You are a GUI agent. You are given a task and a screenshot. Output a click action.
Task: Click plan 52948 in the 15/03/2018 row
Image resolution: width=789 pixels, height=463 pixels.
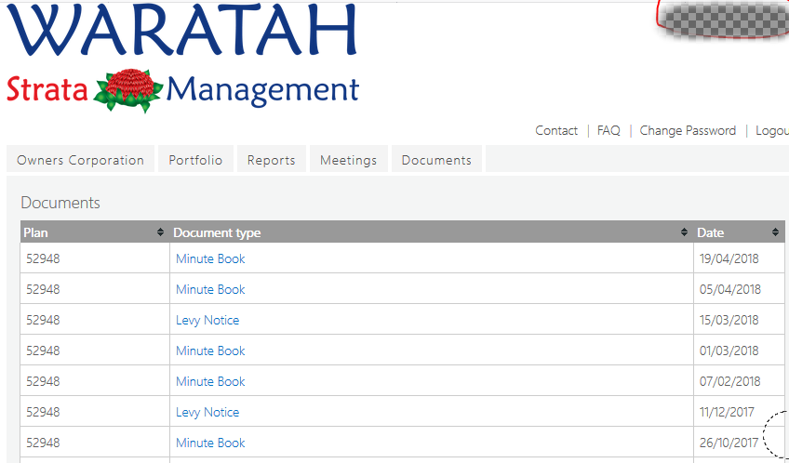[43, 320]
